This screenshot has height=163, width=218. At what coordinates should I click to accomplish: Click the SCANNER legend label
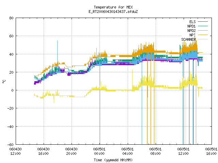coord(188,39)
